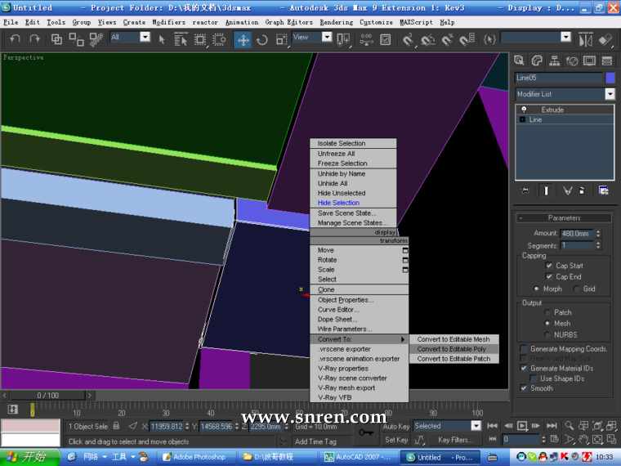Choose Convert to Editable Poly
This screenshot has width=621, height=466.
(451, 349)
